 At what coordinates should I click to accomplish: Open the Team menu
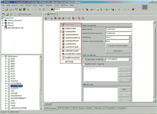click(41, 5)
